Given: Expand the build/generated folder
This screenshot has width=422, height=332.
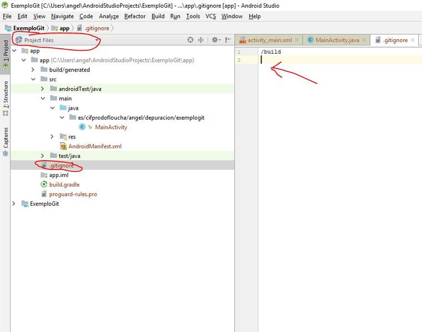Looking at the screenshot, I should pyautogui.click(x=33, y=70).
